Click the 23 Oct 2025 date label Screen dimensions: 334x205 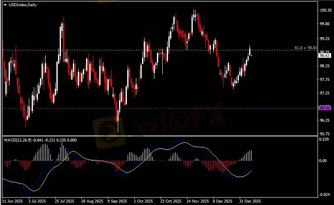tap(171, 201)
